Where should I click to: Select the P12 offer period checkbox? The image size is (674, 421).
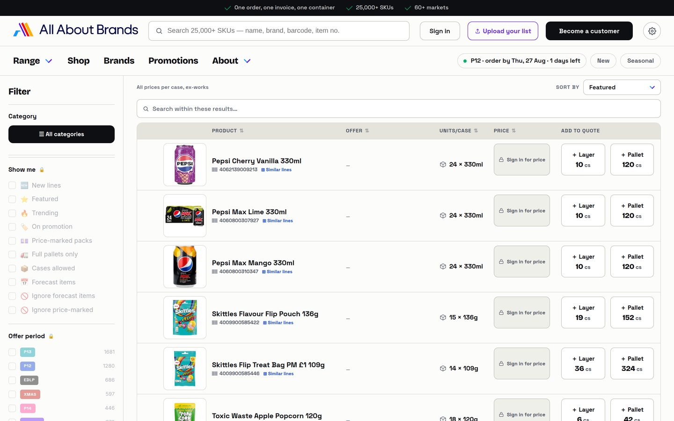(12, 366)
